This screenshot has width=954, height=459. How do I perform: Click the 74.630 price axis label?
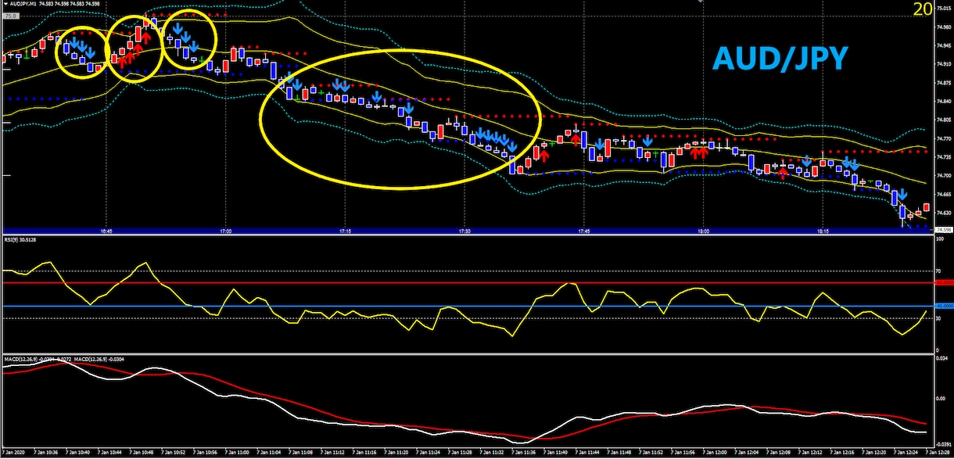[x=944, y=213]
